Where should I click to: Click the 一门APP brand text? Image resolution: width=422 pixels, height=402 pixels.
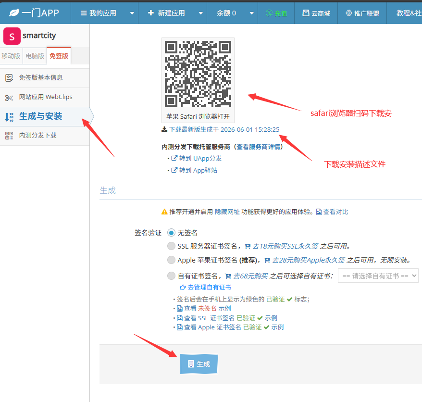(40, 13)
